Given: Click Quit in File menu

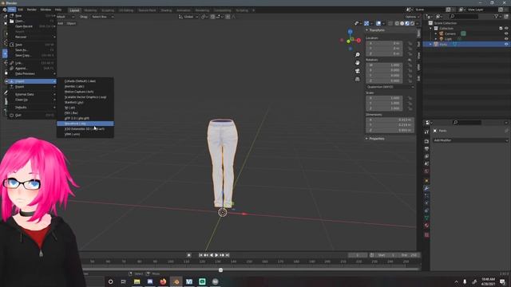Looking at the screenshot, I should point(32,115).
